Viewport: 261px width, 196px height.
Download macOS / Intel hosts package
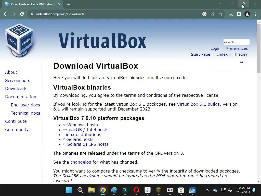pyautogui.click(x=88, y=130)
